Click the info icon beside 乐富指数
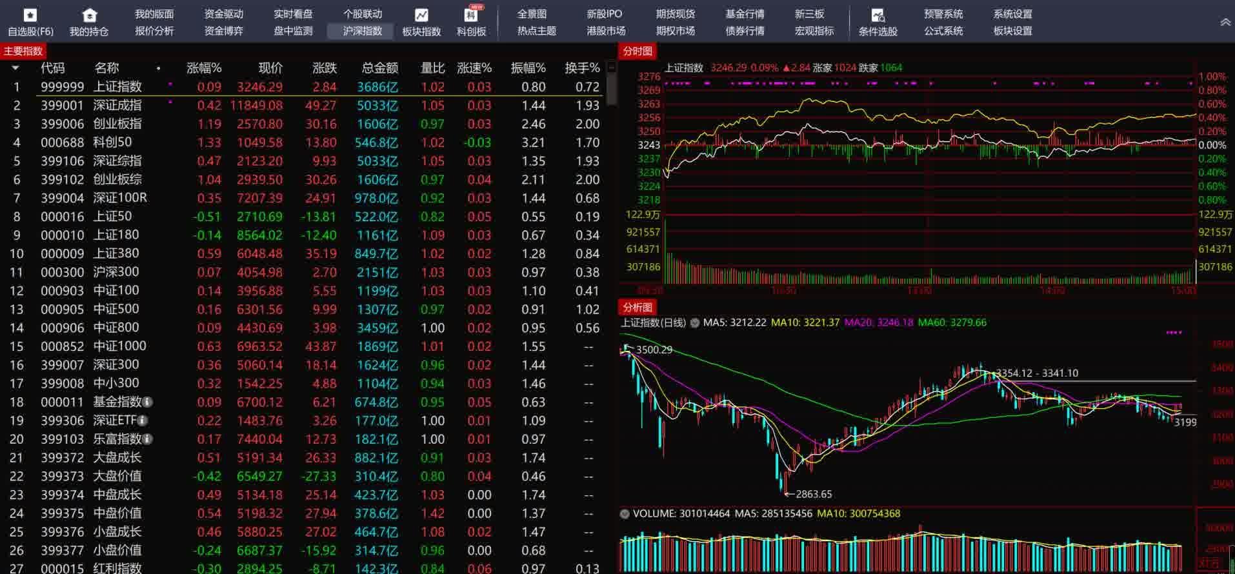Image resolution: width=1235 pixels, height=574 pixels. pos(148,439)
